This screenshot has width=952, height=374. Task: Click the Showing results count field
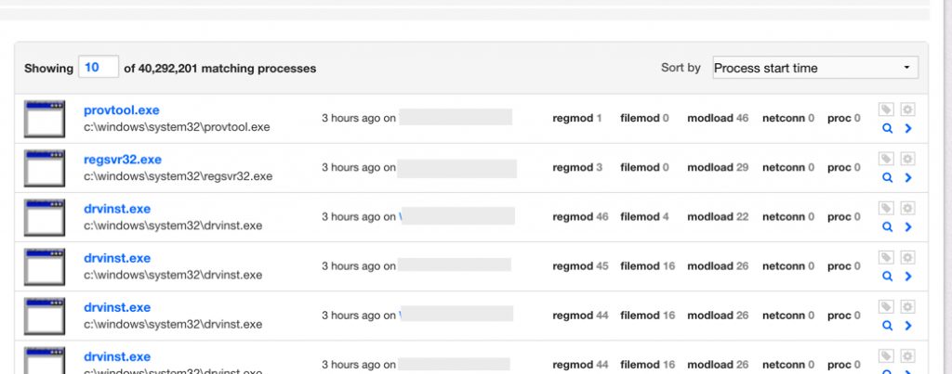click(x=99, y=68)
